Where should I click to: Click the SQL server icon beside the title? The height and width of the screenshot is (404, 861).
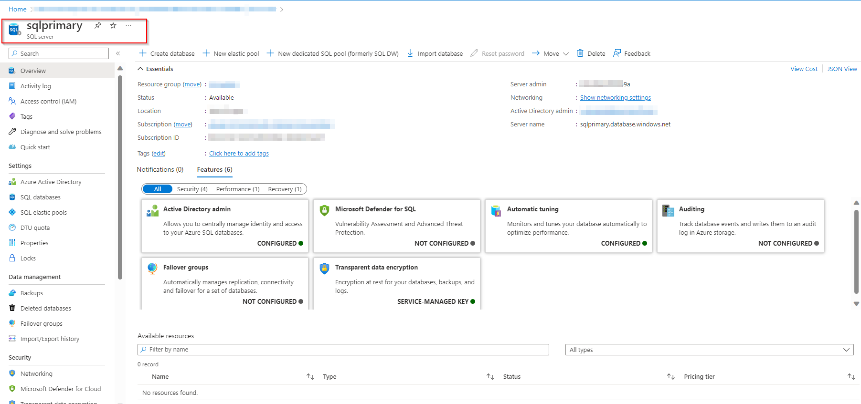pyautogui.click(x=14, y=30)
